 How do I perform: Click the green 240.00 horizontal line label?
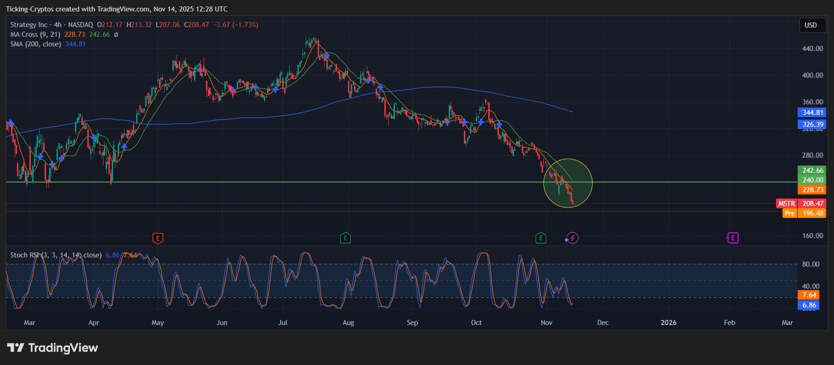[x=812, y=180]
